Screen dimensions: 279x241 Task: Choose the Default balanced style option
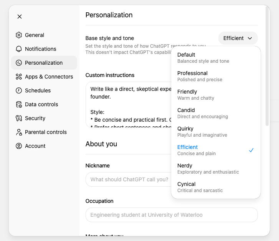click(216, 58)
